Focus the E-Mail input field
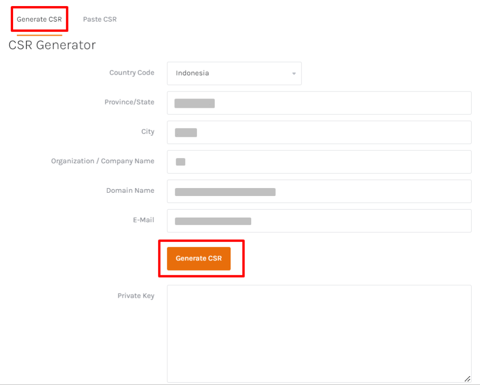The image size is (480, 385). 319,221
